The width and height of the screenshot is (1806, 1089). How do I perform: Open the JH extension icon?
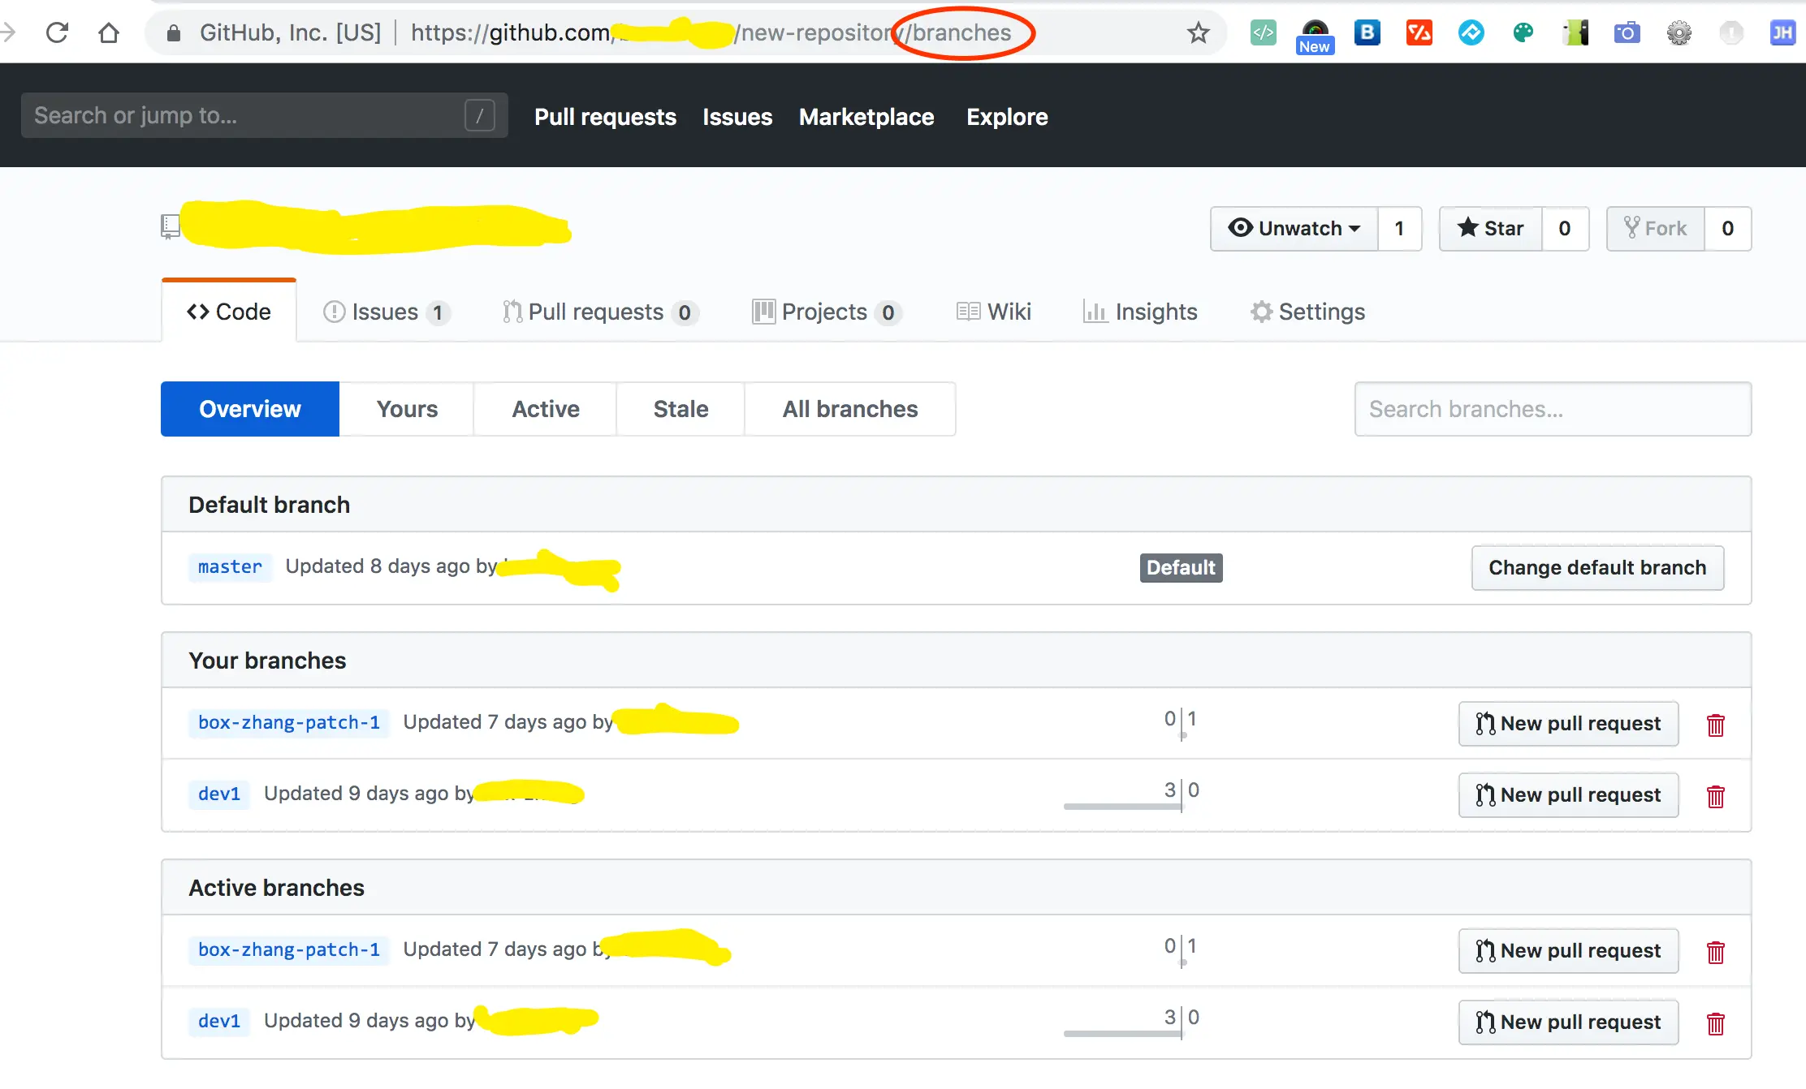(1782, 33)
